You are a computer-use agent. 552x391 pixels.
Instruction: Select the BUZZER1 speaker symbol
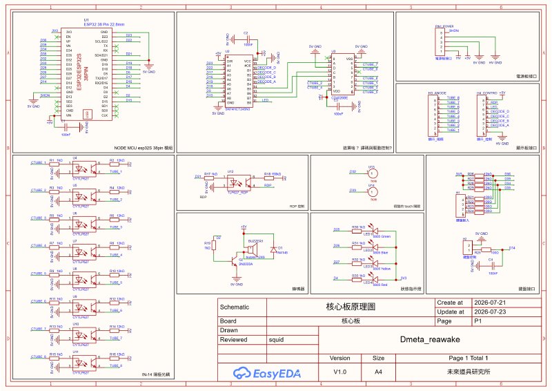pos(253,249)
